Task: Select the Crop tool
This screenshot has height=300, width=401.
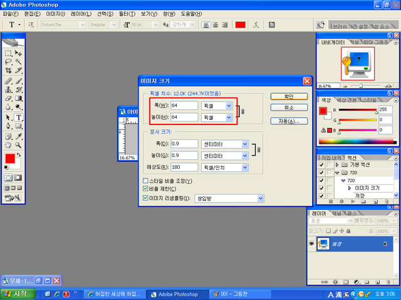Action: point(8,70)
